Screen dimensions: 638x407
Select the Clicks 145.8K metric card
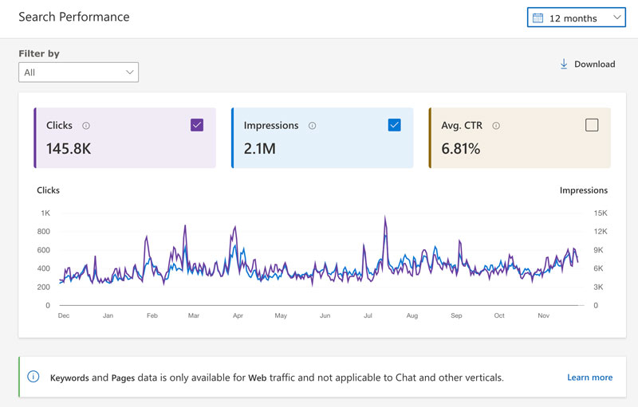point(124,147)
